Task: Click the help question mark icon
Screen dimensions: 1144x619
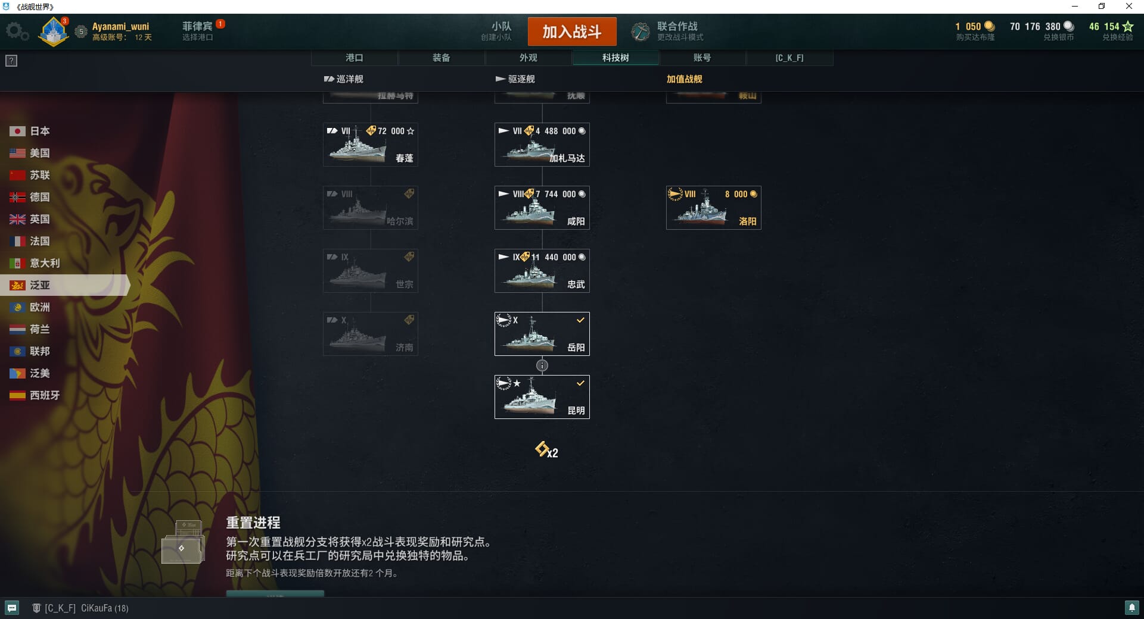Action: [11, 61]
